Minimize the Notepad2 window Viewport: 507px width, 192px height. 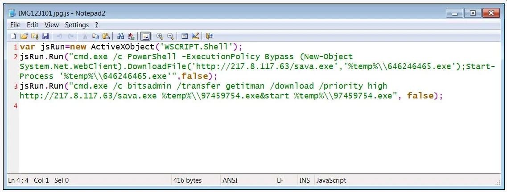click(455, 13)
